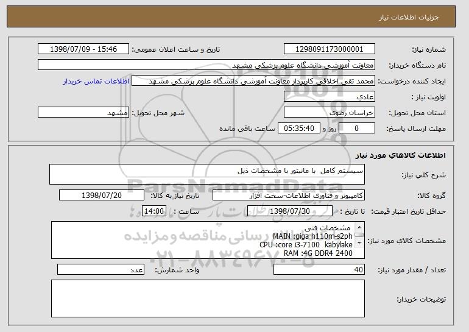Click the buyer description text area توضیحات خریدار
This screenshot has width=469, height=332.
(208, 298)
